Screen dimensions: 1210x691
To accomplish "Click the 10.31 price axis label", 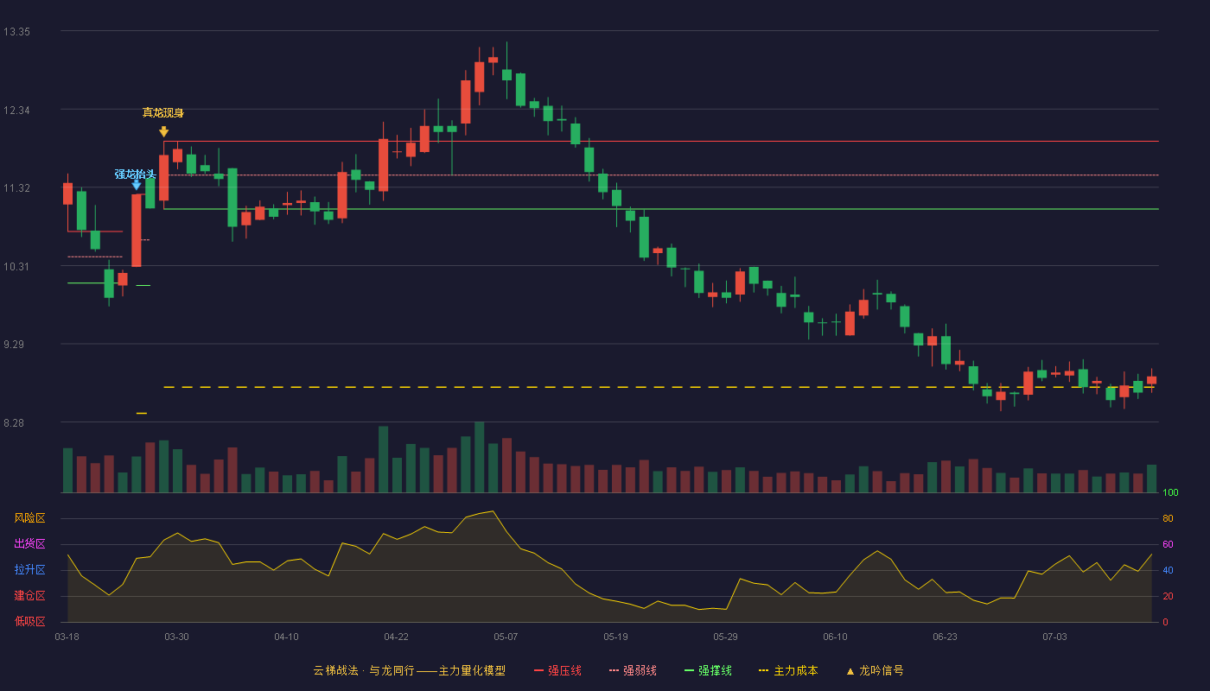I will tap(16, 267).
